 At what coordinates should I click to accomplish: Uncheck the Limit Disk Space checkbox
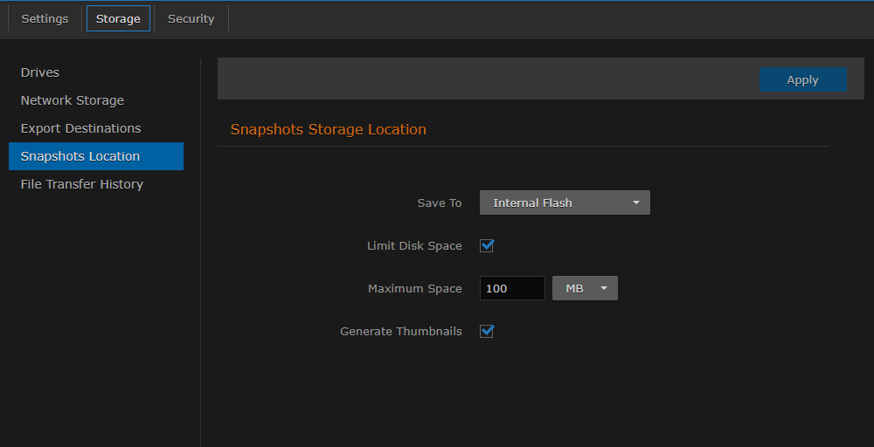point(488,245)
